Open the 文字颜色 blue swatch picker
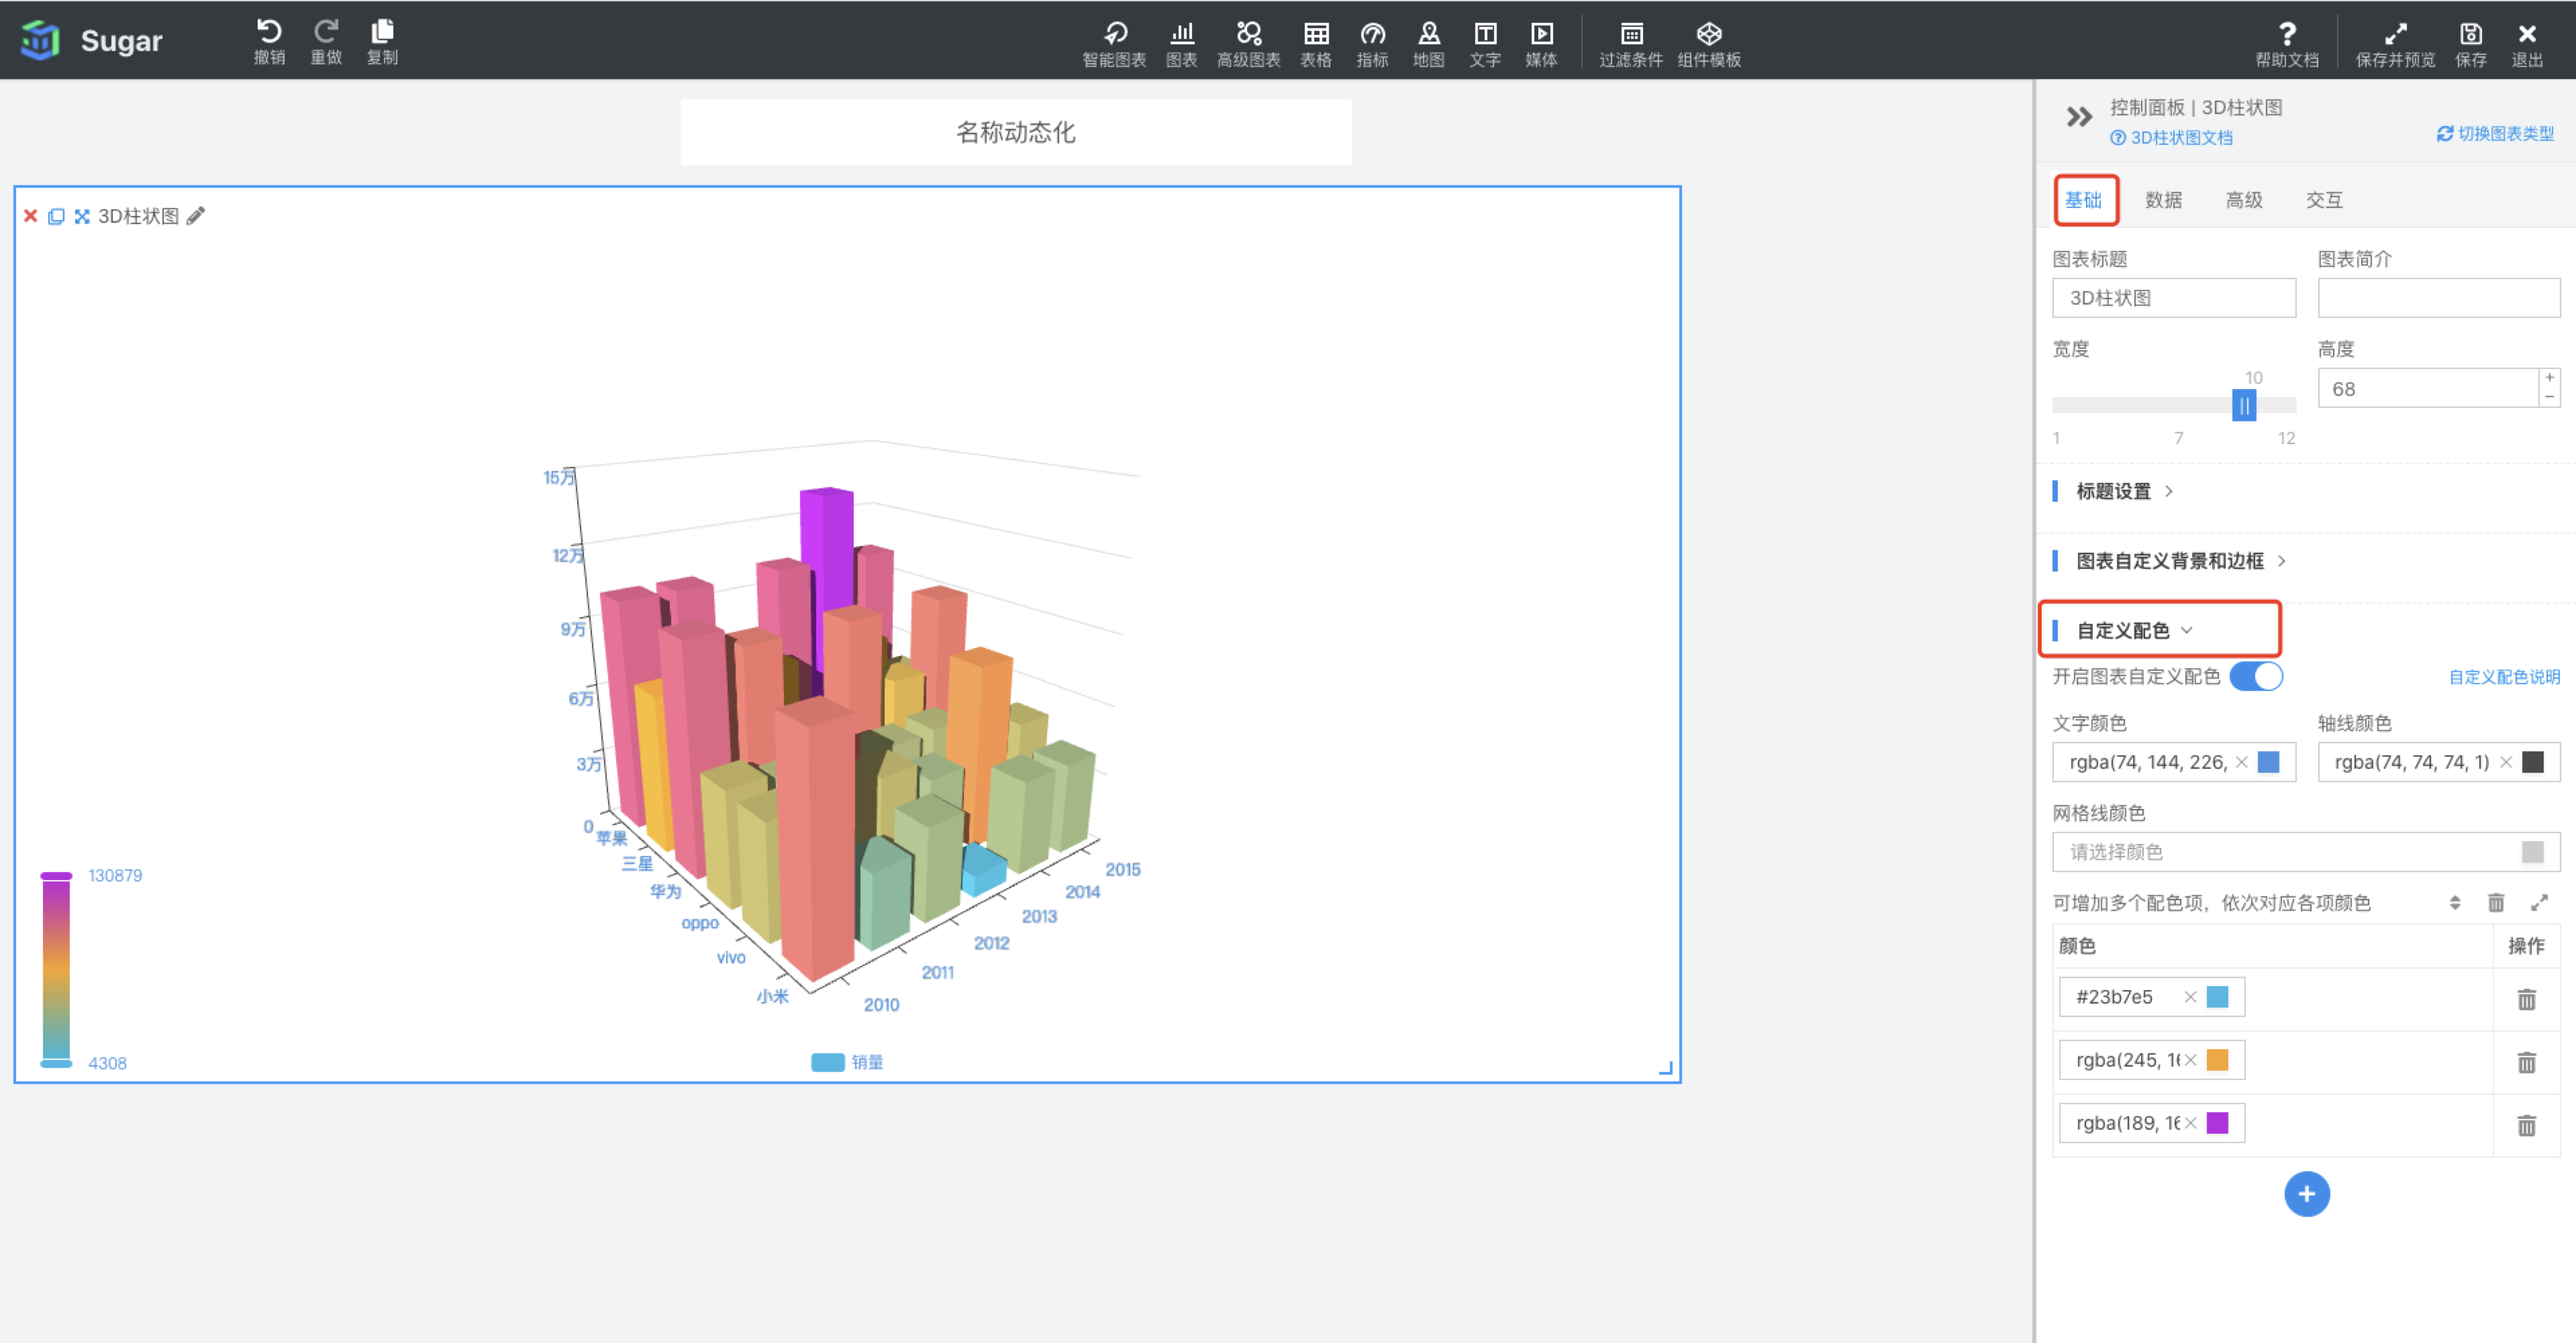2576x1343 pixels. [x=2269, y=763]
